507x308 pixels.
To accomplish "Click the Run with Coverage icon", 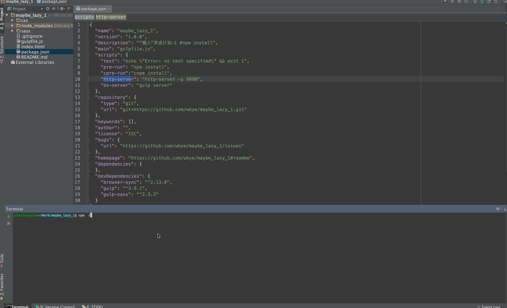I will point(466,1).
